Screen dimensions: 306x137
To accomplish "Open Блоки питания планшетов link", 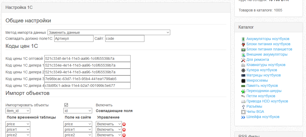I will pyautogui.click(x=269, y=49).
